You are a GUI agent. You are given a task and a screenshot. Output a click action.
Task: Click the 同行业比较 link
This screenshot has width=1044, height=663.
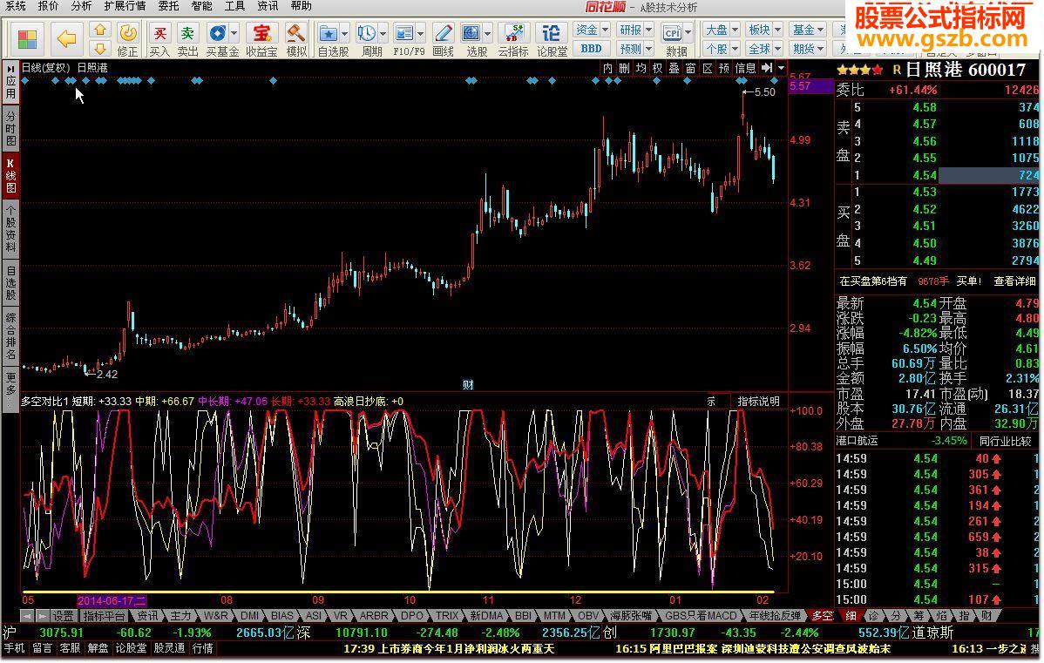(1006, 441)
